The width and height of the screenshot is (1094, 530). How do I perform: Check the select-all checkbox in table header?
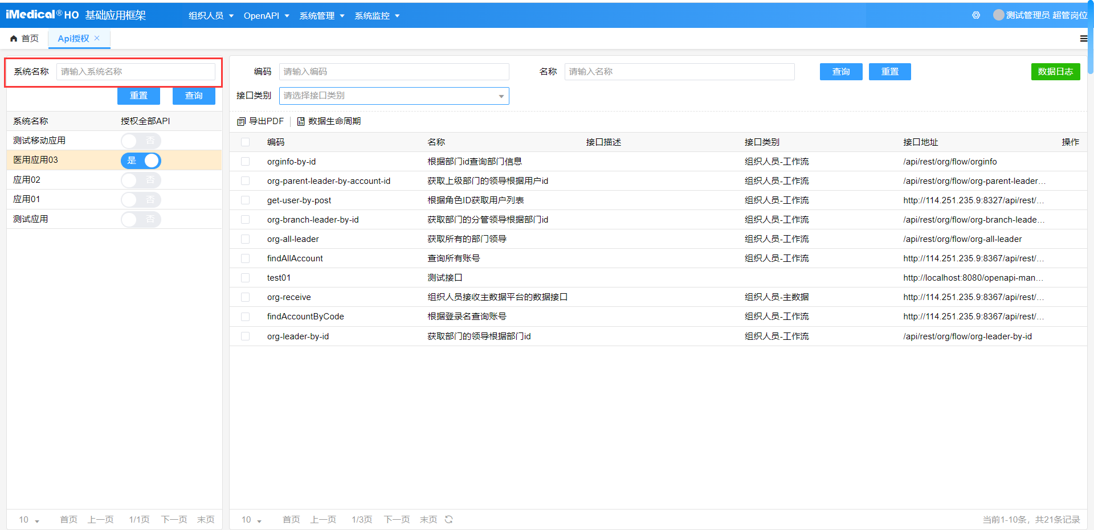[x=245, y=142]
